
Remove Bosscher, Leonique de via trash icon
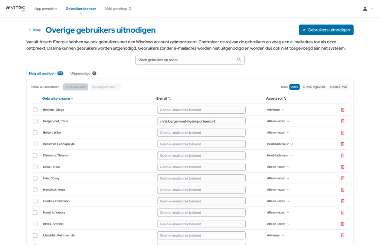click(x=343, y=144)
